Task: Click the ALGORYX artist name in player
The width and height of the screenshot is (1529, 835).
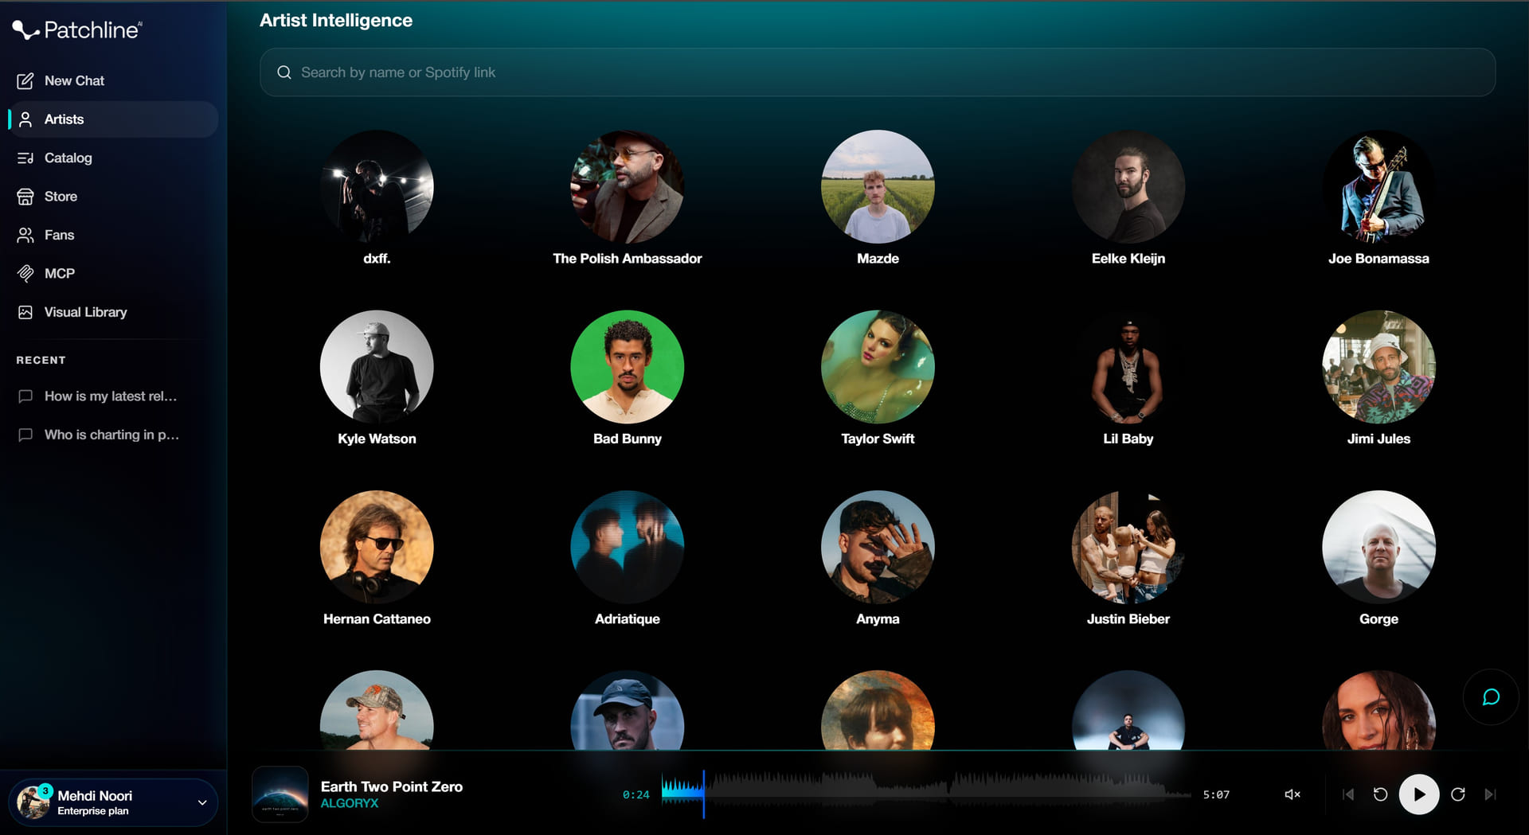Action: pyautogui.click(x=350, y=804)
